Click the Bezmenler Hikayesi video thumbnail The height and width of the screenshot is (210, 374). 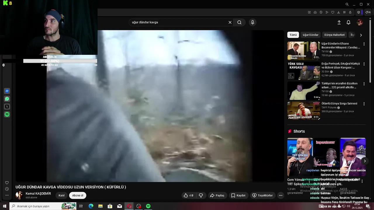pyautogui.click(x=304, y=51)
